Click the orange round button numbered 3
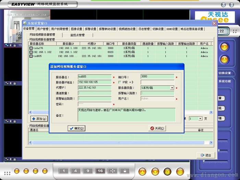Viewport: 240px width, 180px height. (36, 171)
